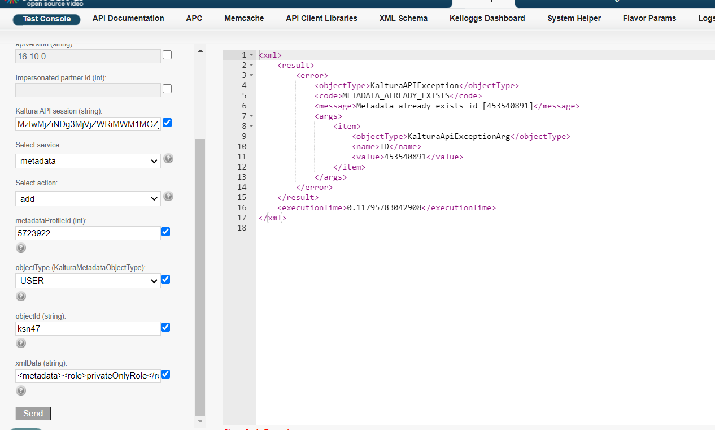This screenshot has width=715, height=430.
Task: Click the KalturaAPIException text on line 4
Action: 415,85
